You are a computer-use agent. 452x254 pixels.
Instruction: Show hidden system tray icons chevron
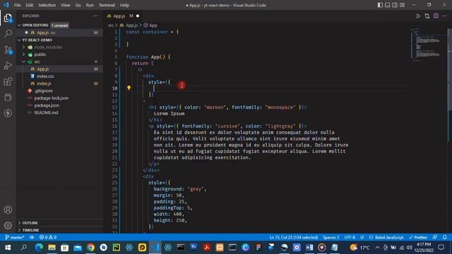[x=377, y=248]
